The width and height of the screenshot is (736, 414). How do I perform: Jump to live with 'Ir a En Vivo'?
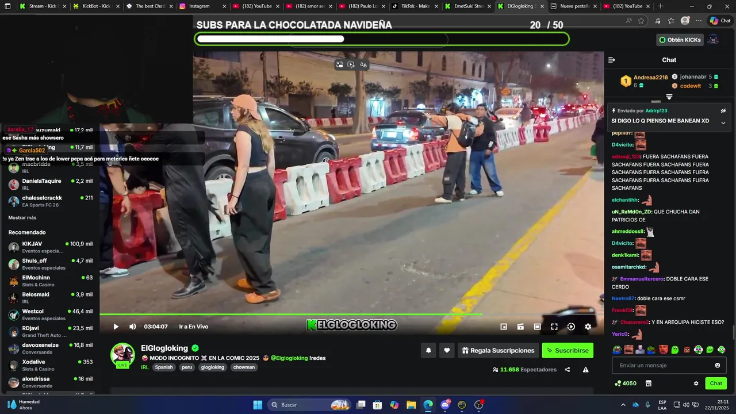[194, 327]
